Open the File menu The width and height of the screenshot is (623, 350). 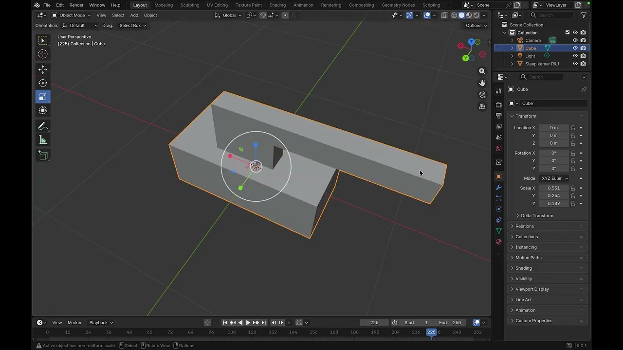tap(47, 5)
